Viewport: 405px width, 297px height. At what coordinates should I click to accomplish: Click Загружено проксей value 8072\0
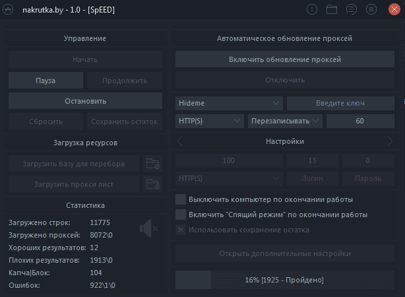point(102,235)
